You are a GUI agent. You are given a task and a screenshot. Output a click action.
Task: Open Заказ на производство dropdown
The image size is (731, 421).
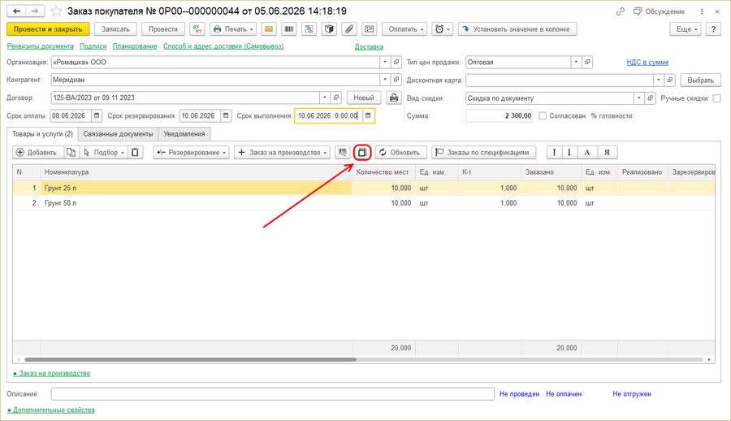pos(282,152)
